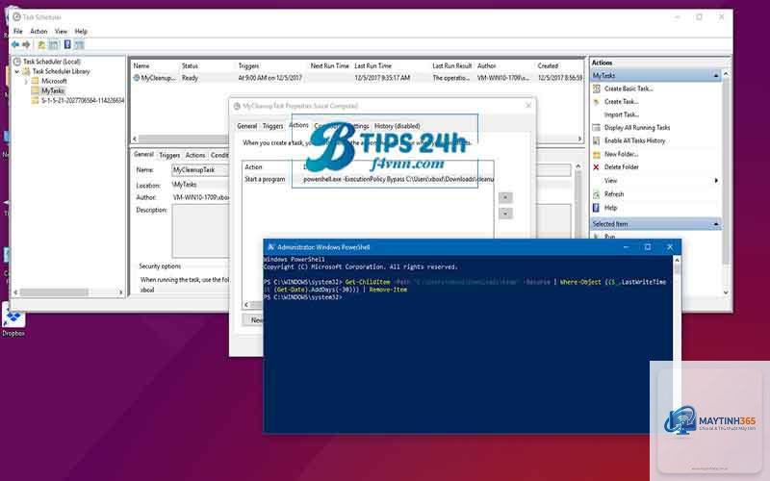Viewport: 770px width, 481px height.
Task: Minimize the PowerShell window
Action: 626,247
